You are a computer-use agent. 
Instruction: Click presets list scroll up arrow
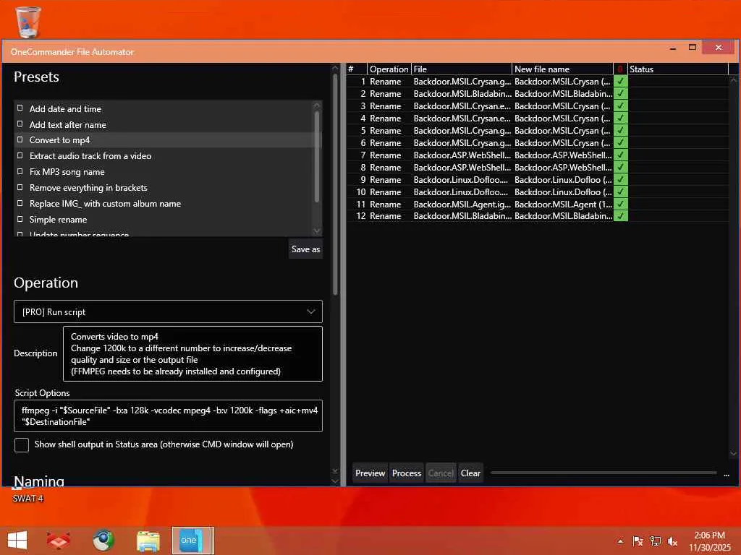[317, 105]
